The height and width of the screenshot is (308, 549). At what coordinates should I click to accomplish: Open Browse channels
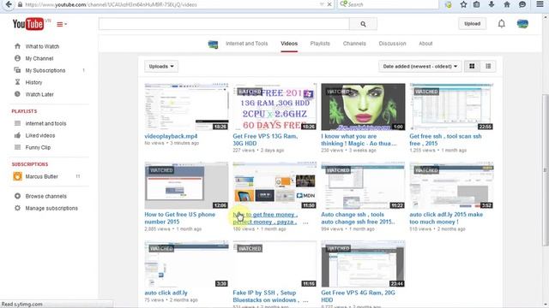coord(45,196)
